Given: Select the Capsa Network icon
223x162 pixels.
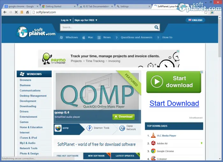Looking at the screenshot, I should 122,128.
